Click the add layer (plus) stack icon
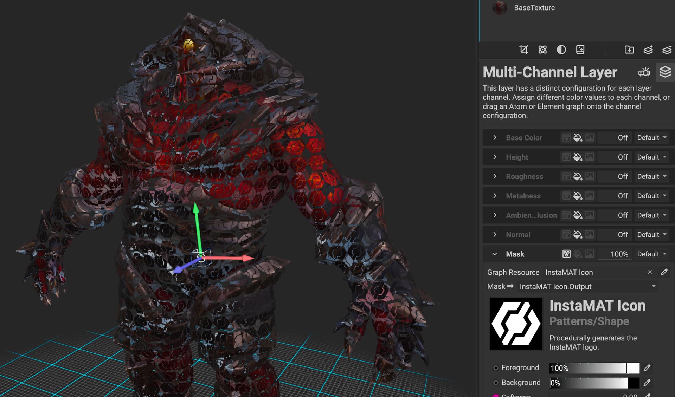 (x=648, y=50)
